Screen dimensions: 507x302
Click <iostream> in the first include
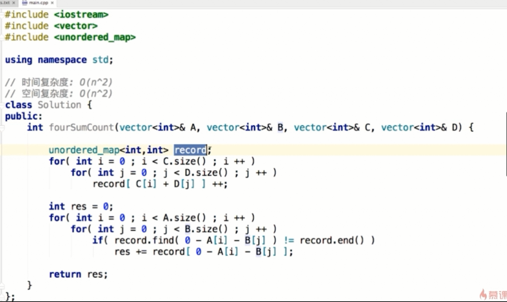click(x=81, y=15)
